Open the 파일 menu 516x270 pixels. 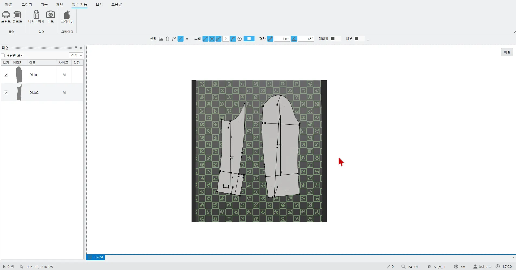click(x=8, y=5)
